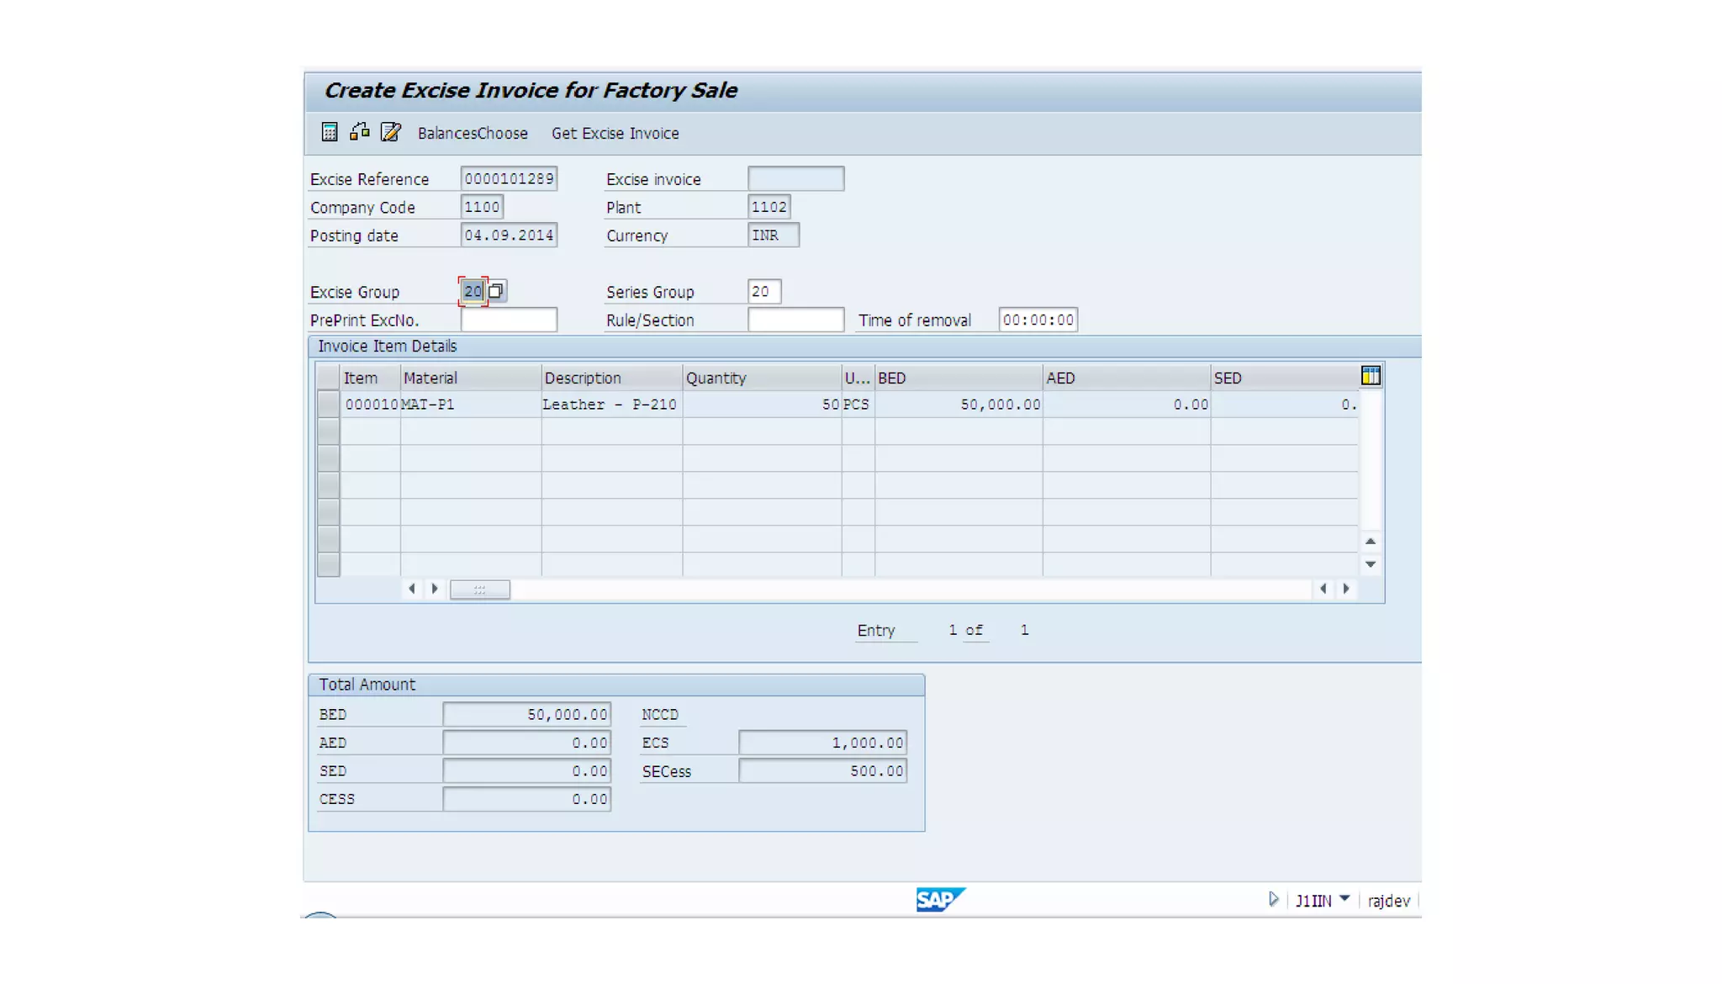
Task: Click the Total Amount group header
Action: 367,685
